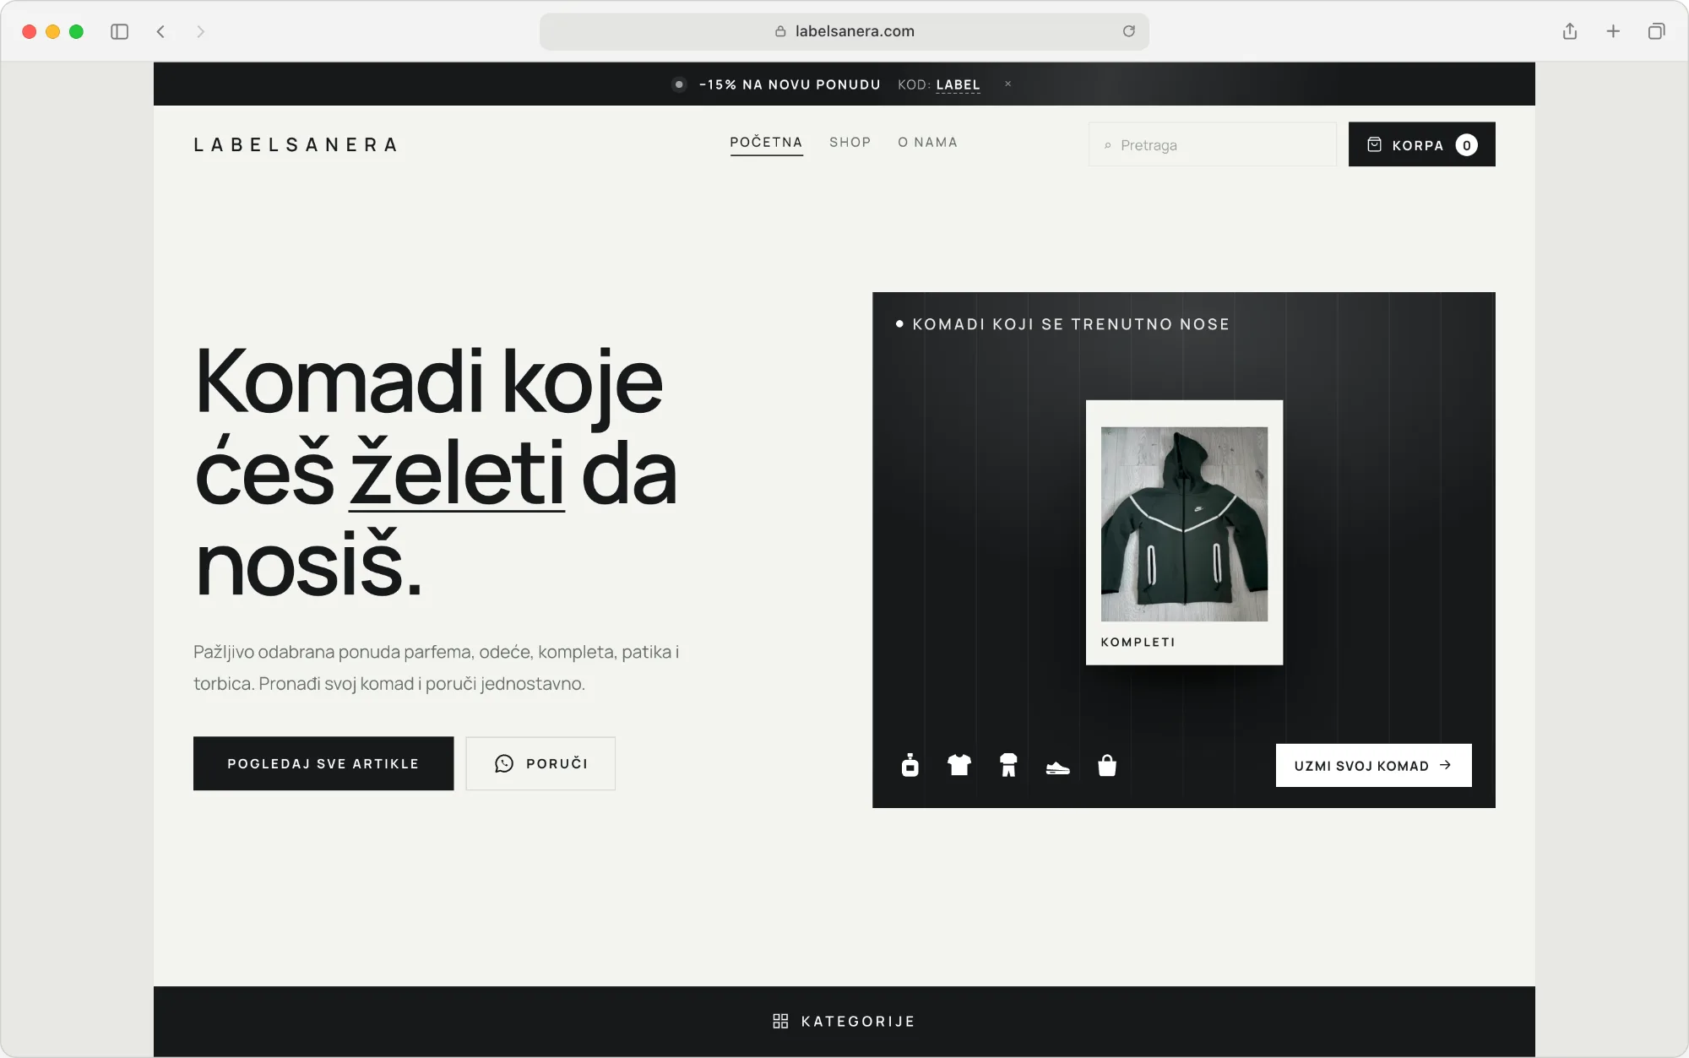Reload the page with the refresh icon
Viewport: 1689px width, 1058px height.
[1128, 31]
